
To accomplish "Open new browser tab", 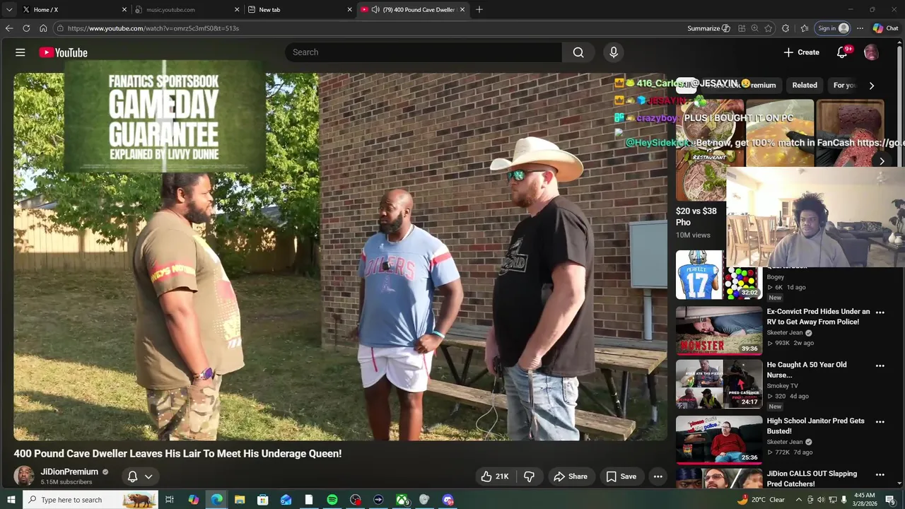I will point(479,9).
